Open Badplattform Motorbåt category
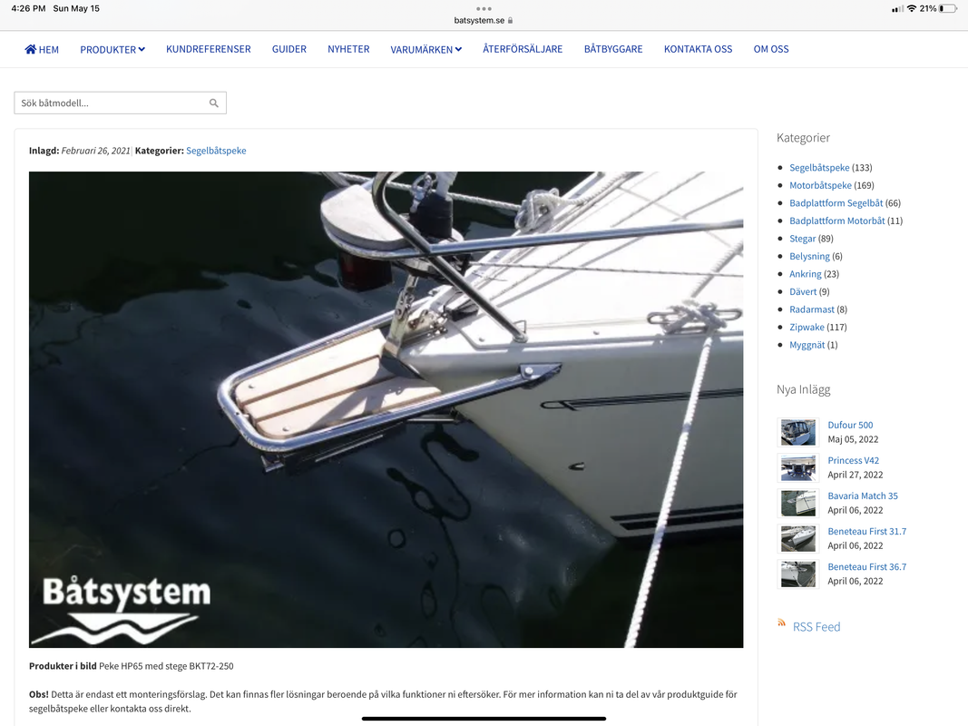This screenshot has width=968, height=726. click(x=837, y=221)
